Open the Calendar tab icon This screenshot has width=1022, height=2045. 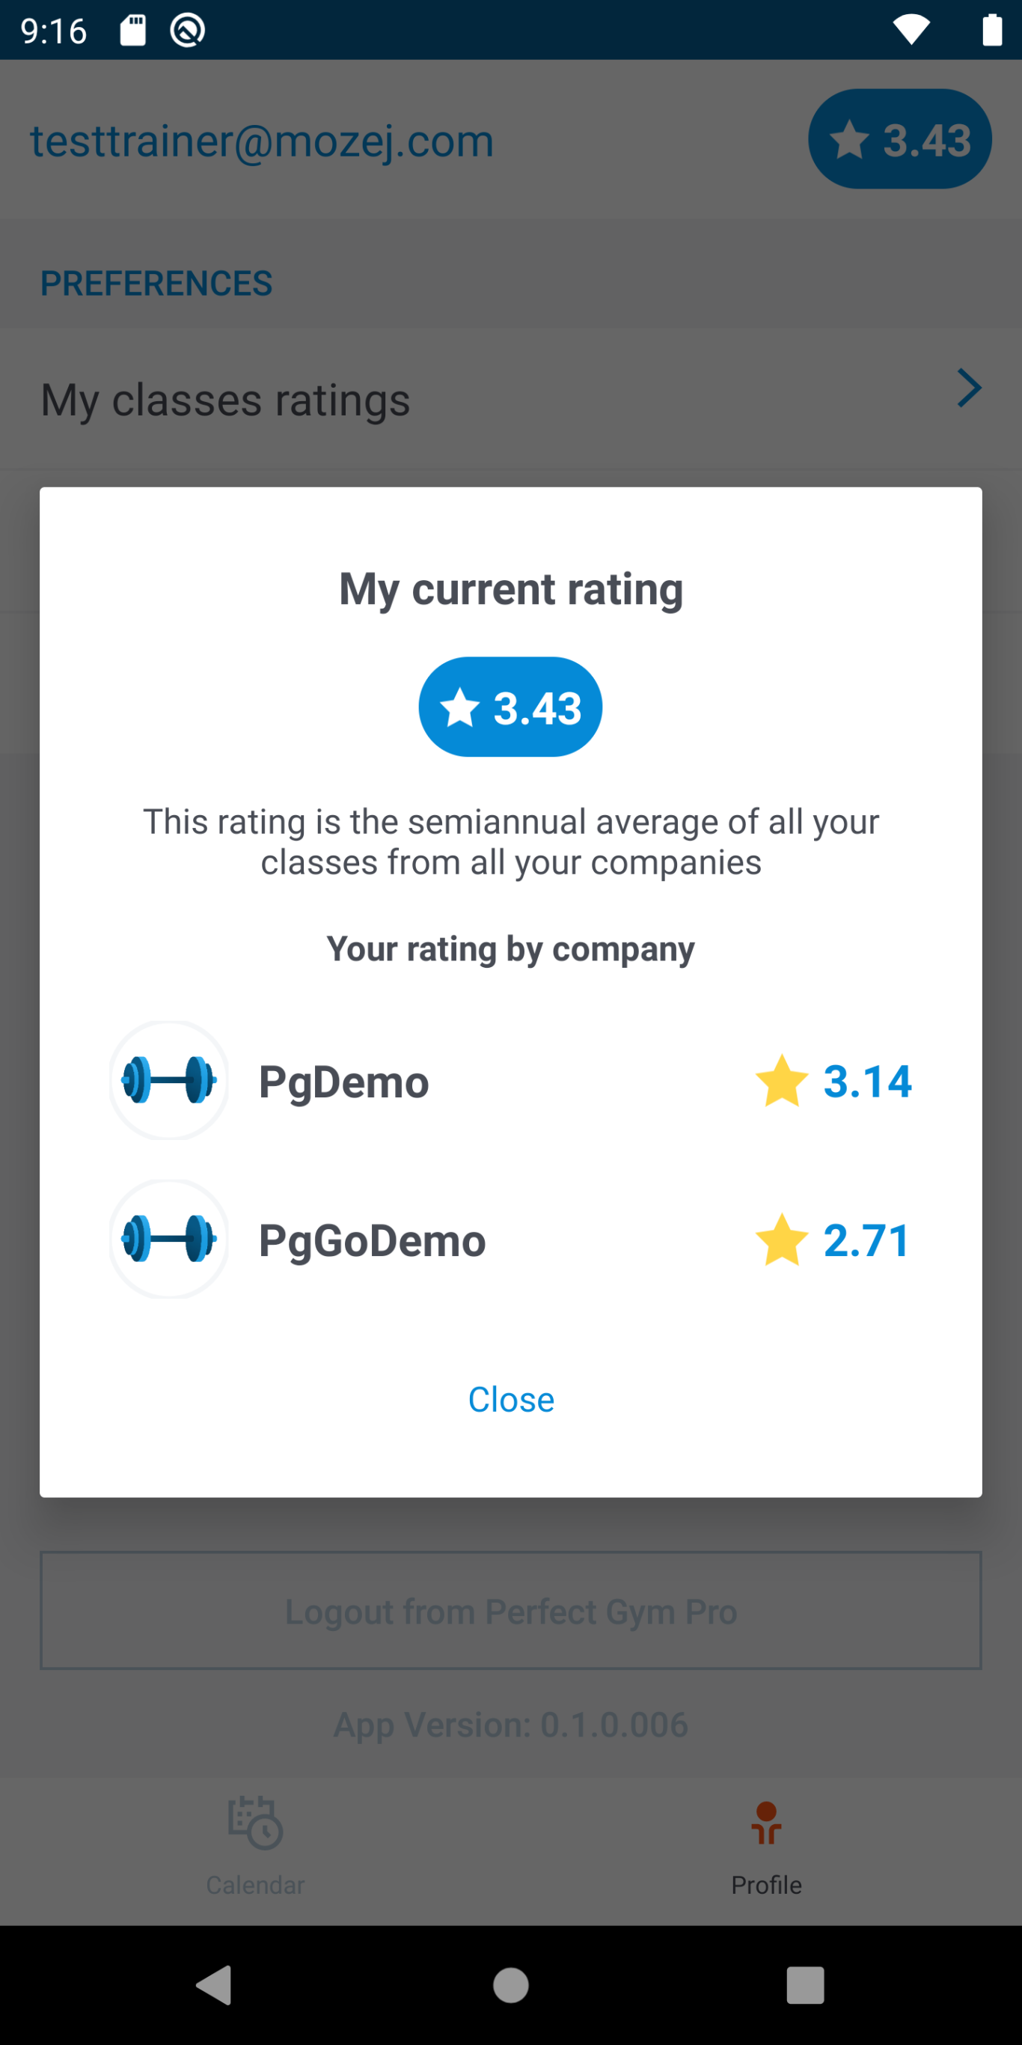[x=256, y=1823]
